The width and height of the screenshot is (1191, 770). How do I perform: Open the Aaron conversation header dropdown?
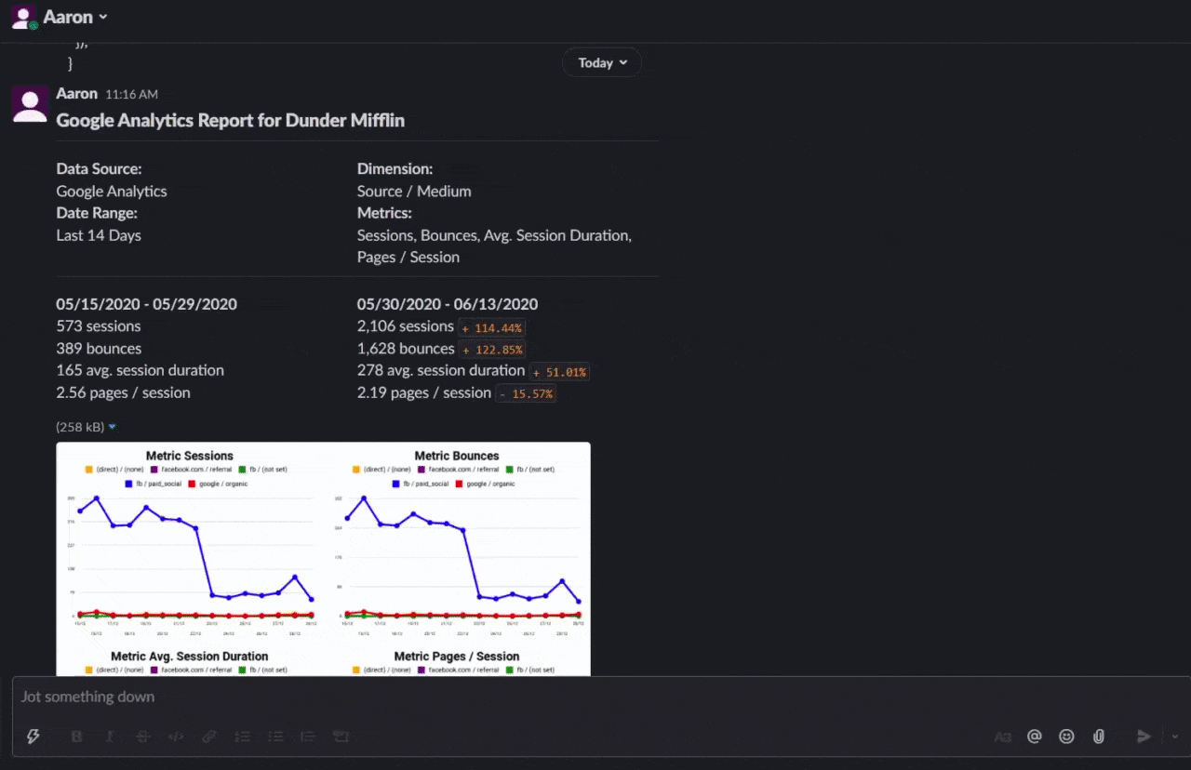pos(75,17)
